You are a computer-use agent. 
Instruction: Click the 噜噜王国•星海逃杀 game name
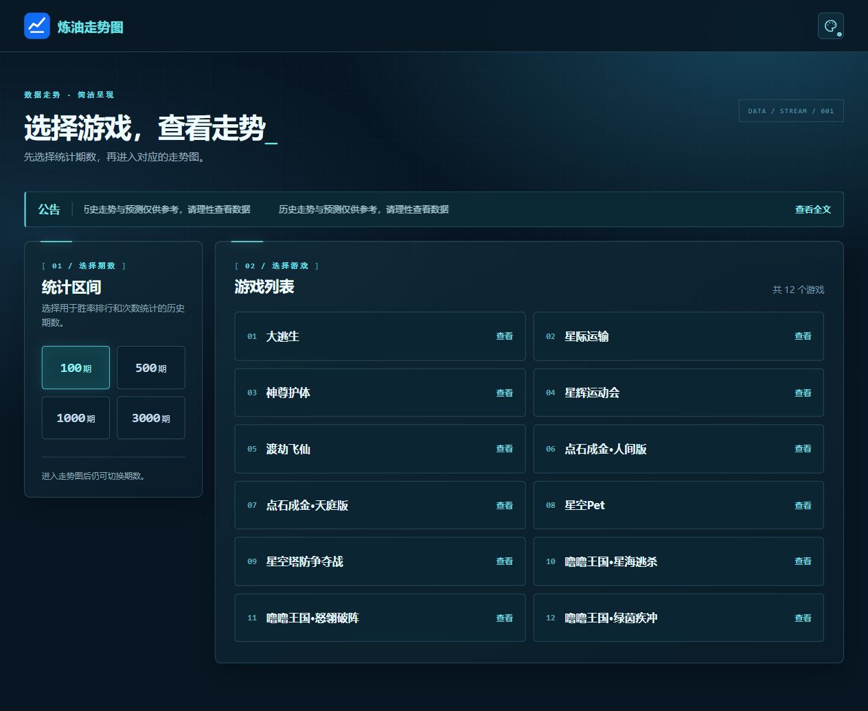pyautogui.click(x=610, y=561)
